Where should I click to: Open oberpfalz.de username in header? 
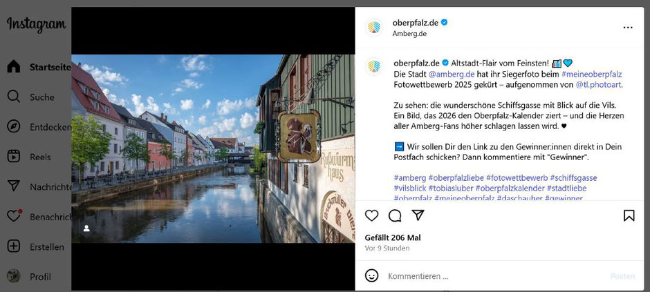click(x=416, y=23)
